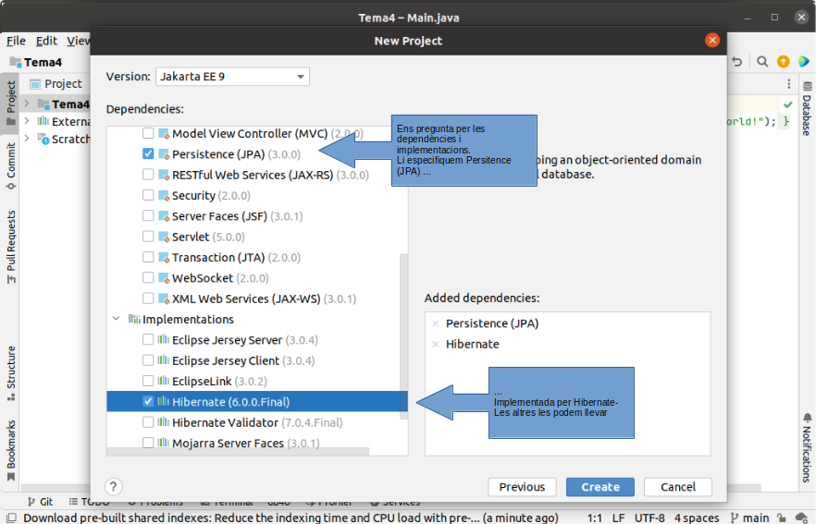The width and height of the screenshot is (816, 524).
Task: Click the Create button
Action: point(600,486)
